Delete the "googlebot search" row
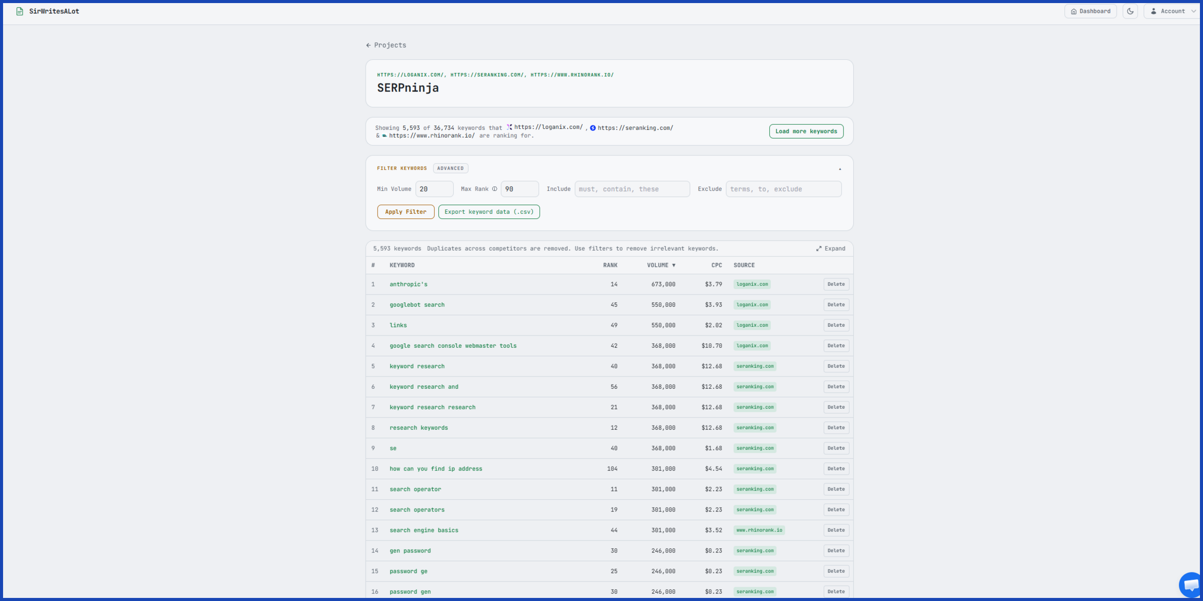Image resolution: width=1203 pixels, height=601 pixels. pyautogui.click(x=836, y=305)
